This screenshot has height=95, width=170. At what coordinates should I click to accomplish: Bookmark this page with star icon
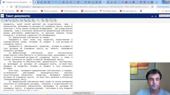152,7
